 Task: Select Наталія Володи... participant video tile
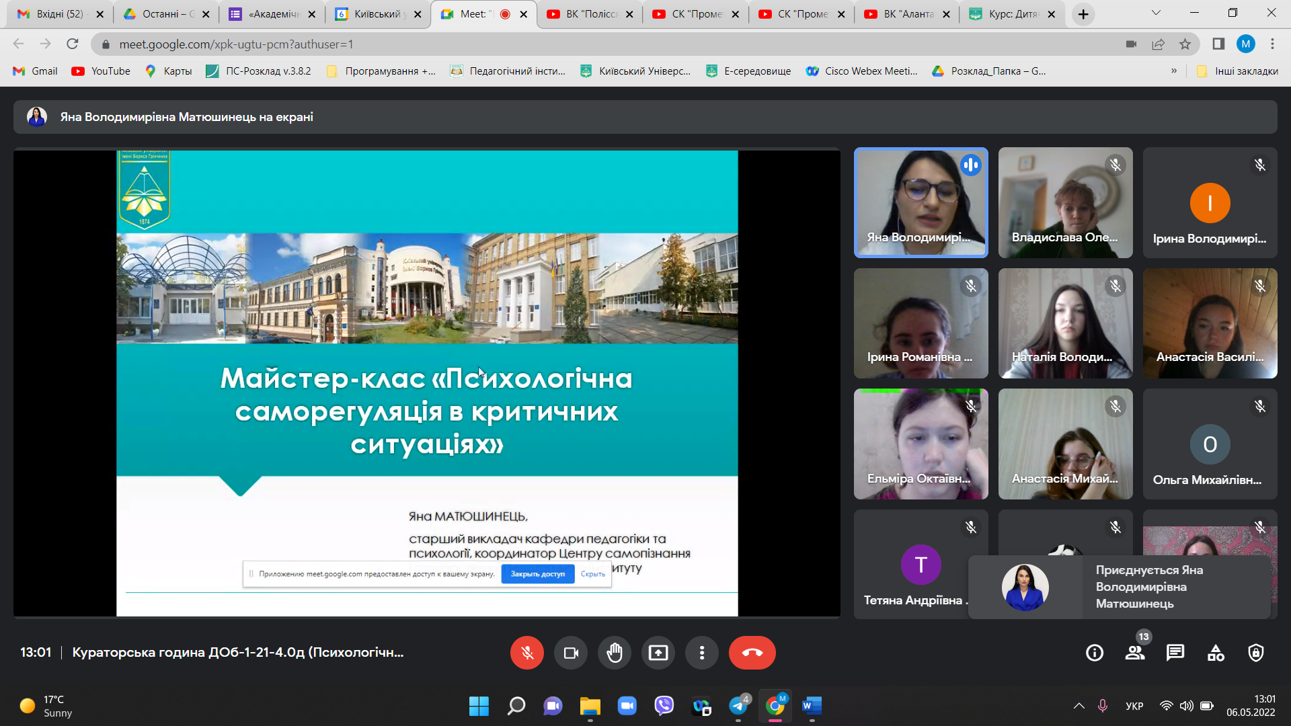(x=1065, y=323)
